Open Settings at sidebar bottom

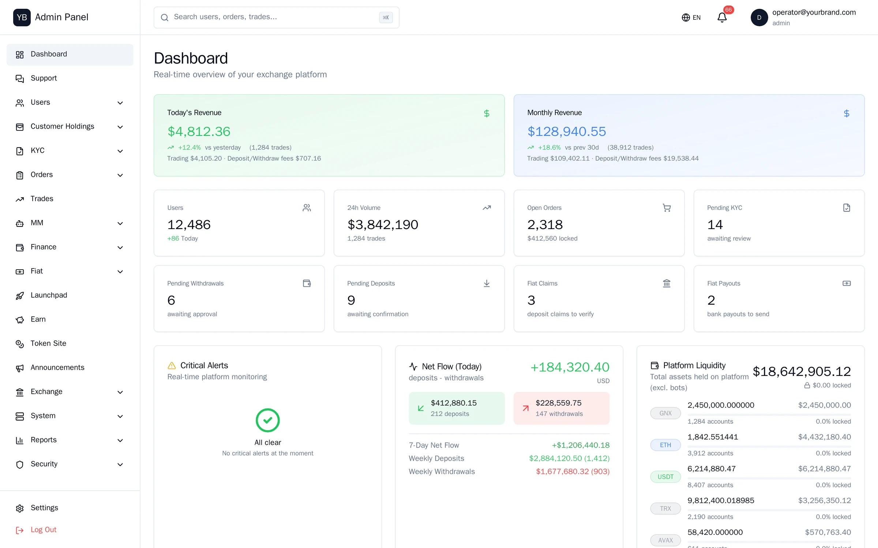pos(70,508)
